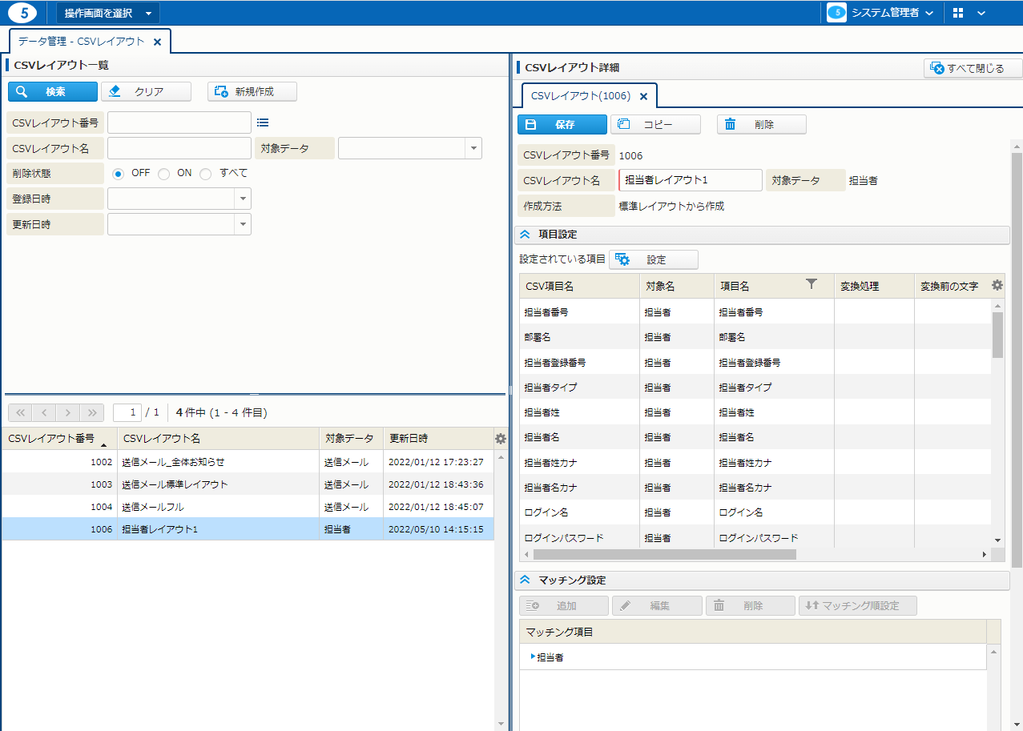Switch to the データ管理 - CSVレイアウト tab
This screenshot has height=731, width=1023.
click(81, 42)
